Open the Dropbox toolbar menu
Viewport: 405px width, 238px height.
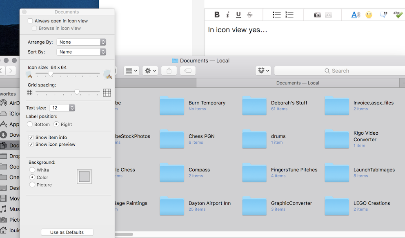point(263,71)
